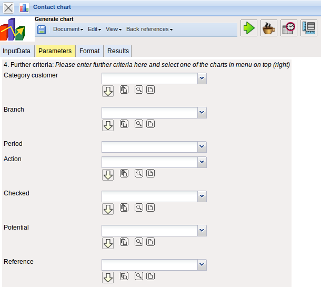Open the Back references menu
321x287 pixels.
[149, 29]
